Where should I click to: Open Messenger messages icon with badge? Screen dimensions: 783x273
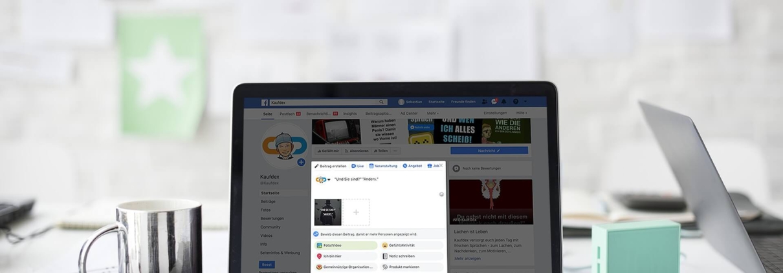click(494, 101)
